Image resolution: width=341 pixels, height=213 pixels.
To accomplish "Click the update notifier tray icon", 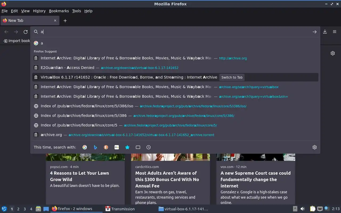I will coord(327,209).
